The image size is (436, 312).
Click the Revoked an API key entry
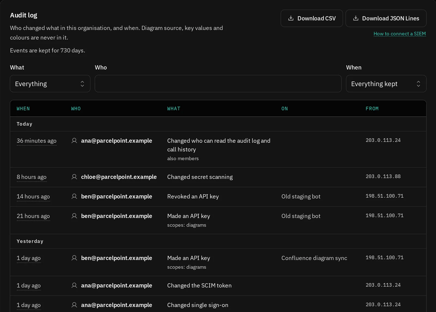[193, 196]
